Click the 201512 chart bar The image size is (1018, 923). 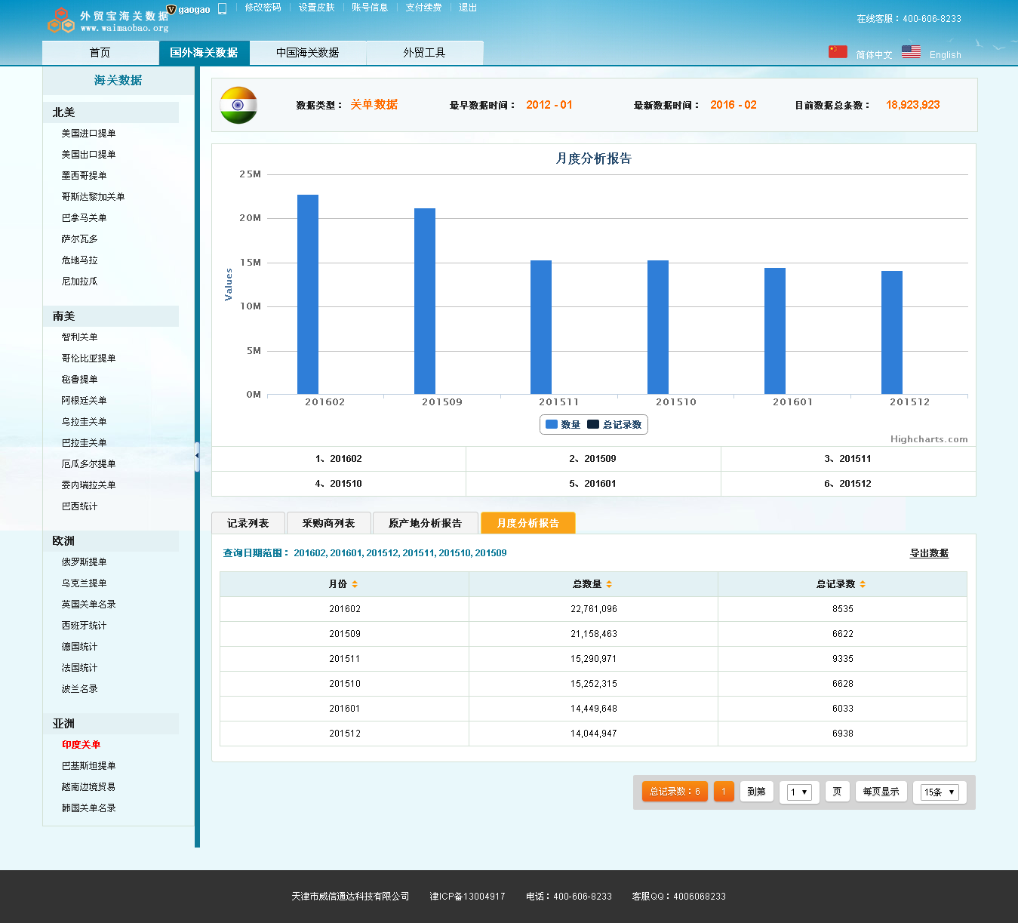tap(892, 332)
